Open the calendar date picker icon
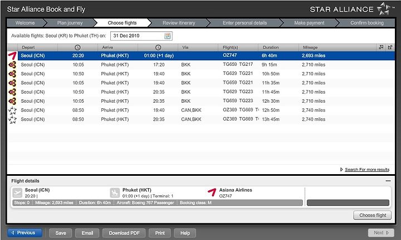Viewport: 401px width, 240px height. click(167, 36)
